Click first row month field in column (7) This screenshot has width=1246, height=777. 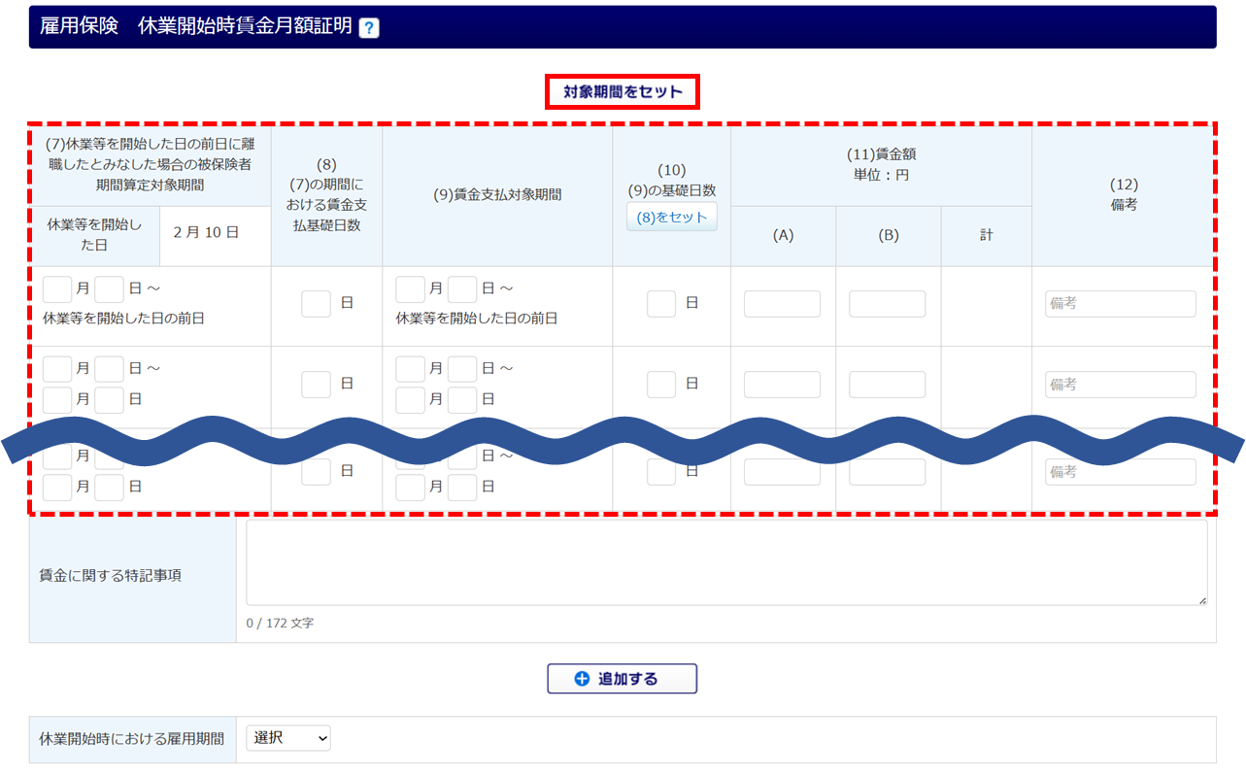coord(57,288)
